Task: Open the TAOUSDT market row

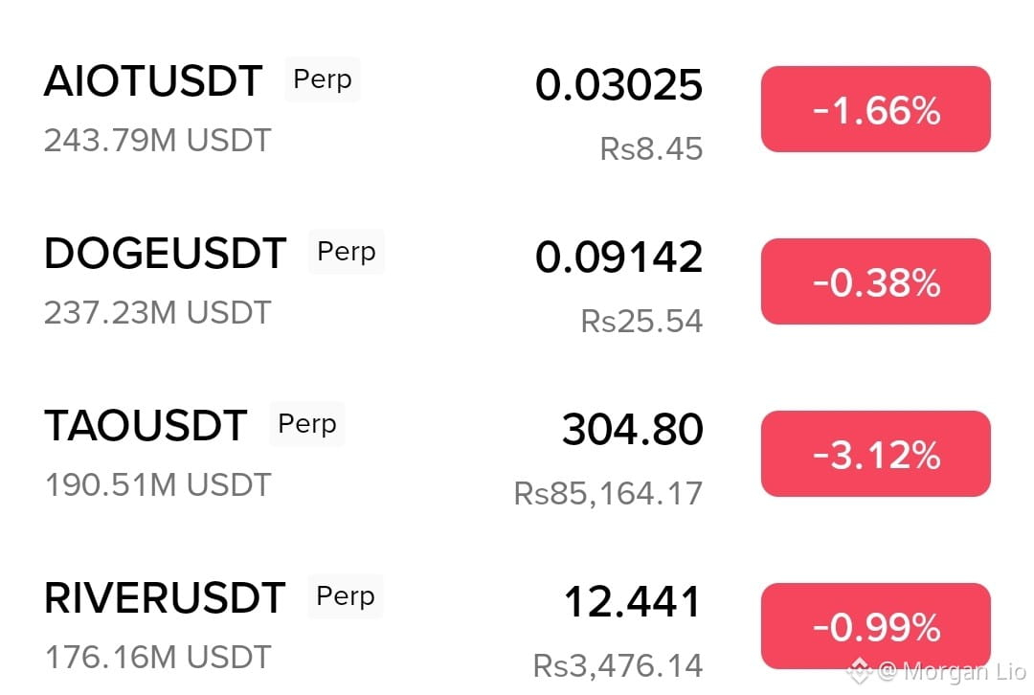Action: [517, 454]
